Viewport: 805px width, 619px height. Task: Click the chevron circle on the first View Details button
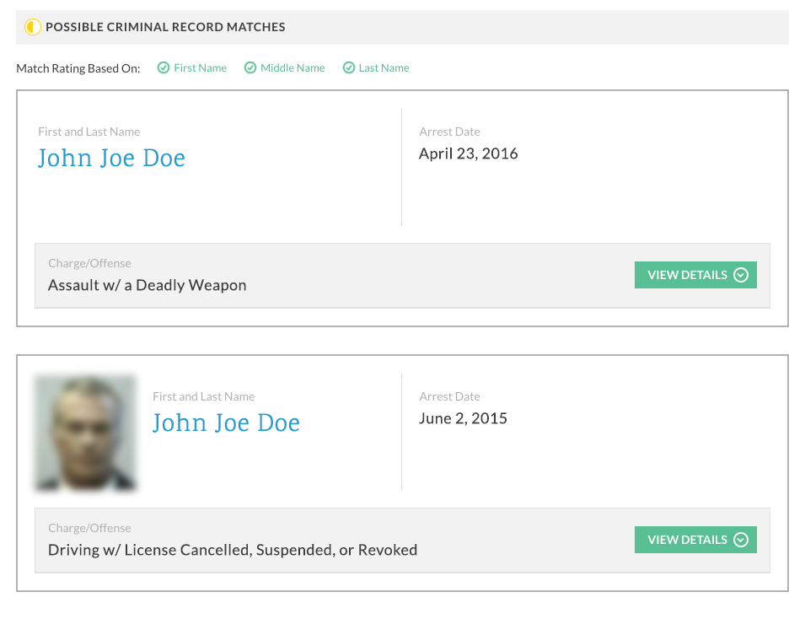741,275
